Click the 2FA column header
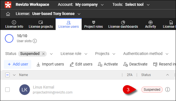Image resolution: width=176 pixels, height=101 pixels. pyautogui.click(x=130, y=75)
